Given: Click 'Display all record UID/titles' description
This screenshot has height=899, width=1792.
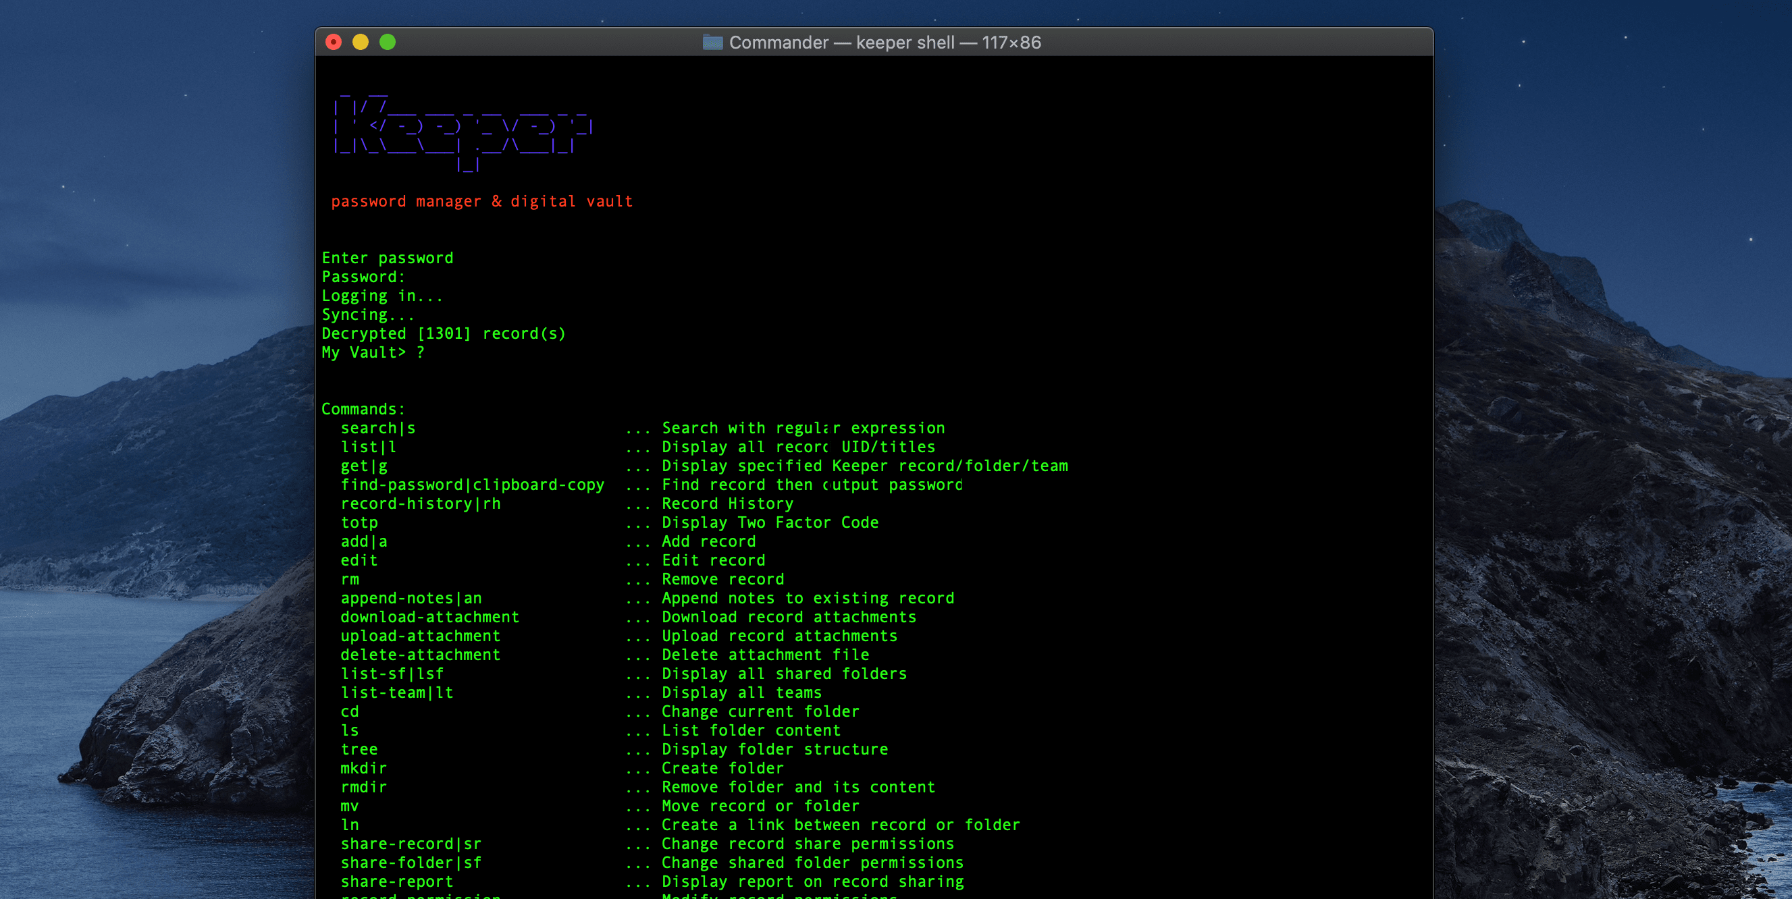Looking at the screenshot, I should click(x=799, y=447).
